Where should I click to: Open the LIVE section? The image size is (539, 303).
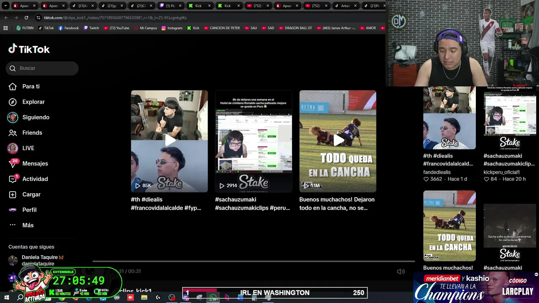click(21, 148)
